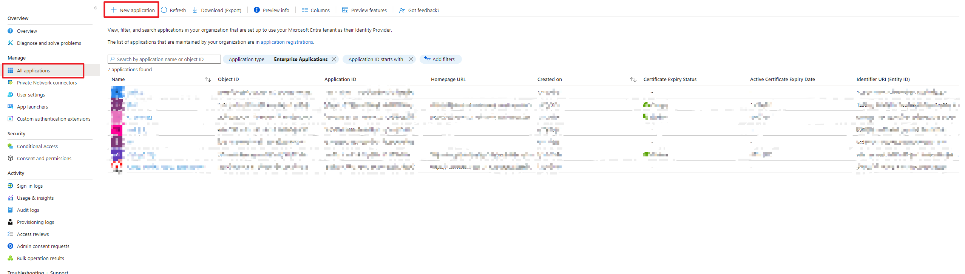Click the Got feedback? button
This screenshot has height=274, width=965.
point(419,10)
